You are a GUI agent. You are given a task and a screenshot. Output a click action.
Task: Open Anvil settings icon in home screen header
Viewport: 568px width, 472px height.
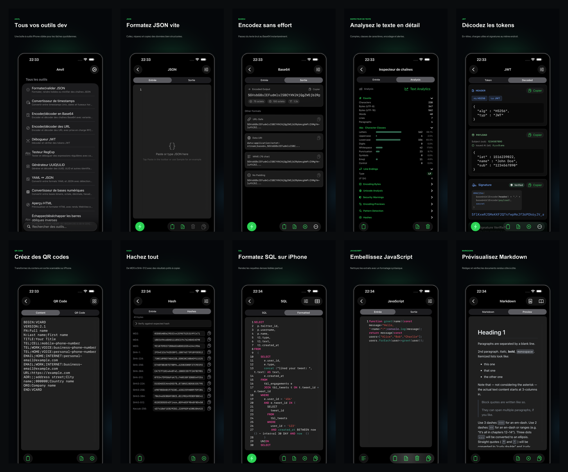coord(94,70)
